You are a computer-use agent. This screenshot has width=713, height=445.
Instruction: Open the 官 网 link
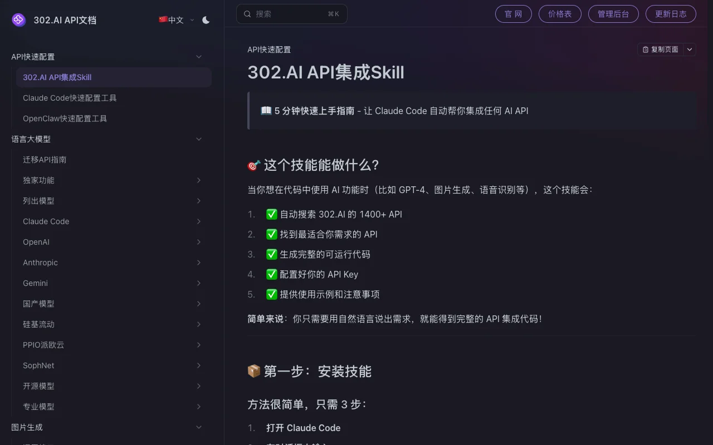click(x=514, y=14)
